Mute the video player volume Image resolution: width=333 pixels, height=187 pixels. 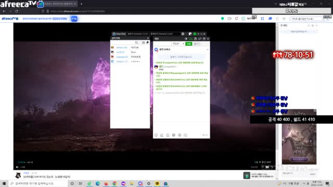17,167
